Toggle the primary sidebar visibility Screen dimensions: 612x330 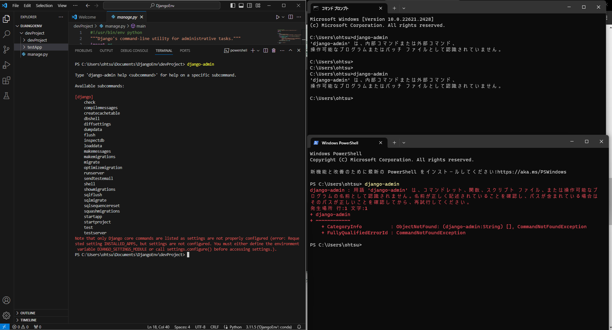(233, 5)
